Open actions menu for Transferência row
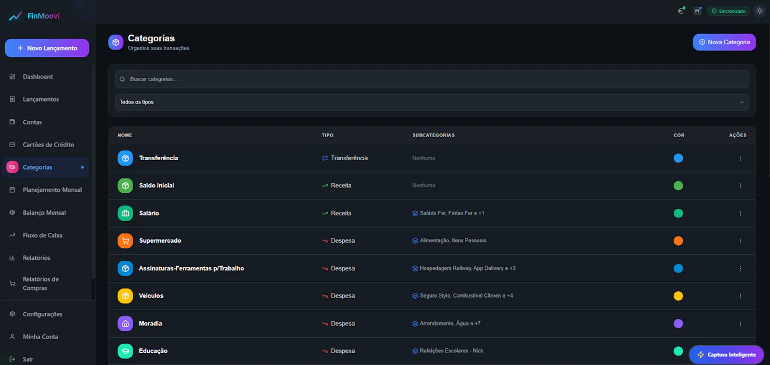The height and width of the screenshot is (365, 770). (x=740, y=158)
